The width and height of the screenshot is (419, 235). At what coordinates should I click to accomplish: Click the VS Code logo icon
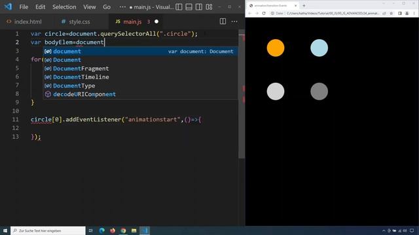tap(8, 7)
